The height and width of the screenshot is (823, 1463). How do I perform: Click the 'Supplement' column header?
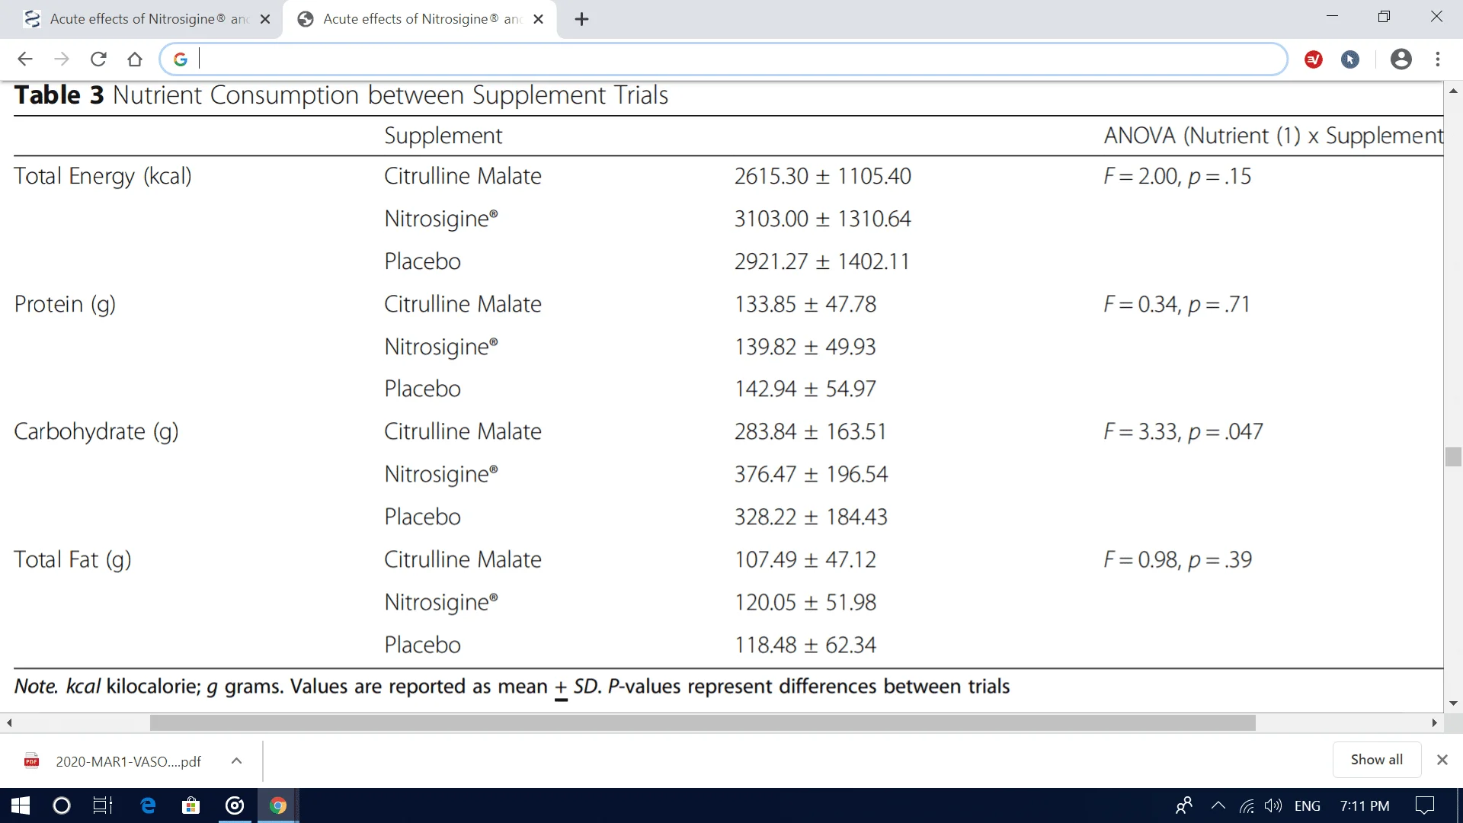443,136
